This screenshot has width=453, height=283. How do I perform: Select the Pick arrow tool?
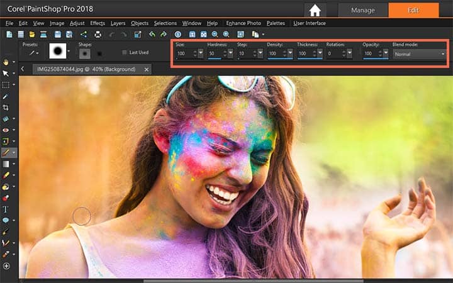pos(6,74)
